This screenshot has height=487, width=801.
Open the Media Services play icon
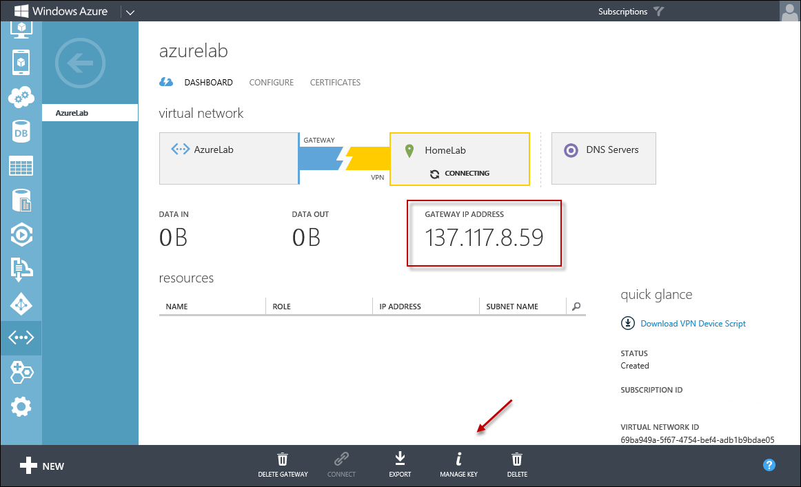tap(21, 235)
